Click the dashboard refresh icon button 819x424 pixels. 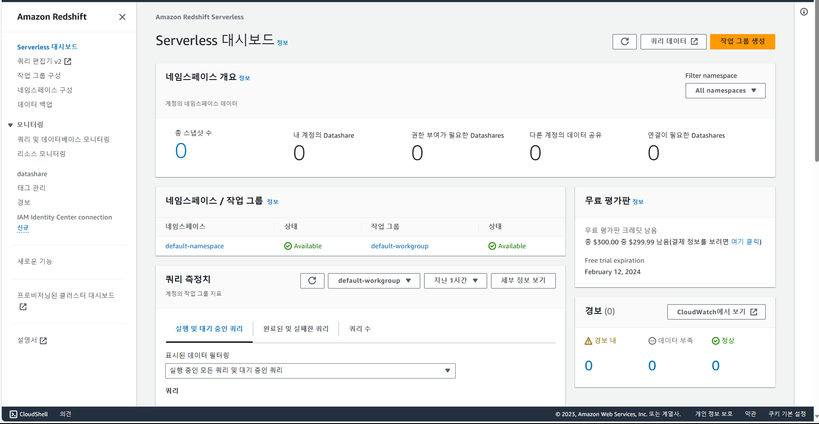[624, 42]
